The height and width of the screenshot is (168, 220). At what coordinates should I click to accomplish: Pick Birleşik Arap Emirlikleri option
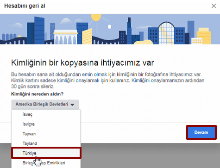(x=46, y=163)
